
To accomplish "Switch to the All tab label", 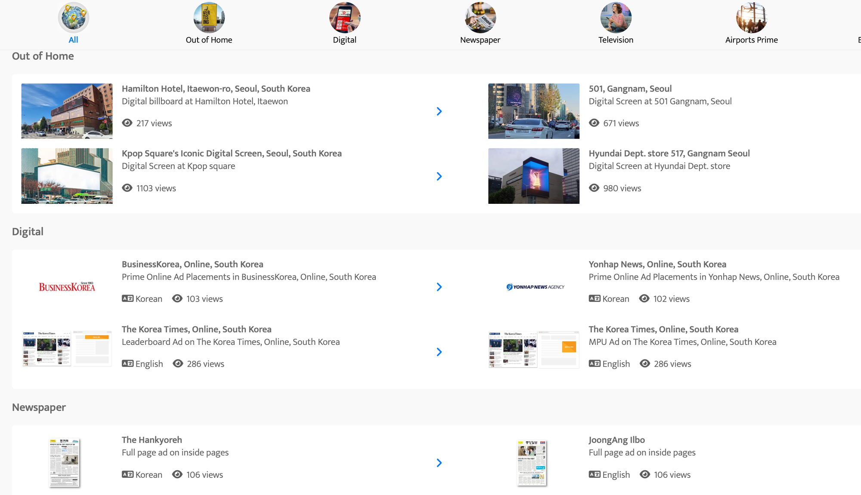I will [74, 40].
